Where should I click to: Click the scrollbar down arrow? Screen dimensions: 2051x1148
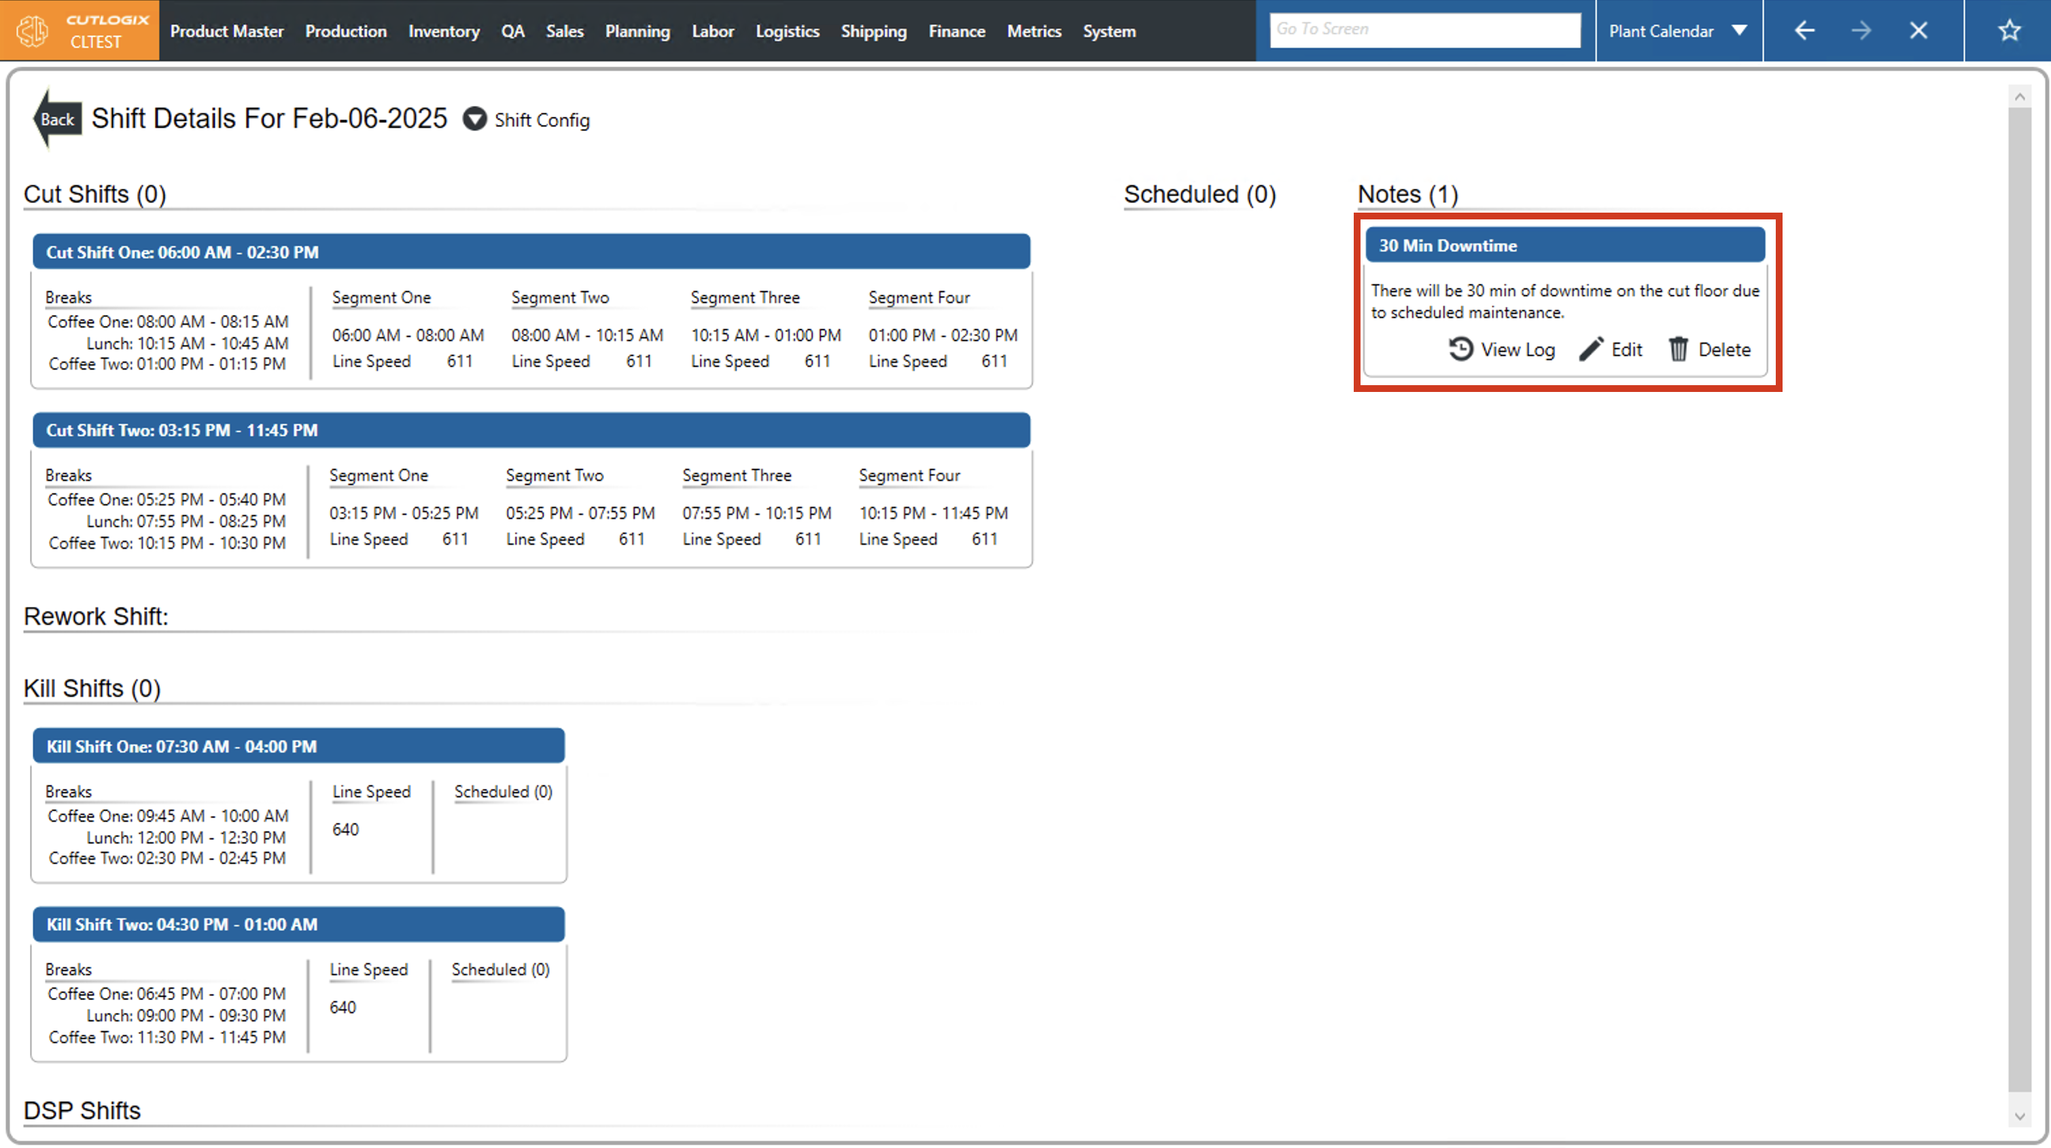(2018, 1116)
